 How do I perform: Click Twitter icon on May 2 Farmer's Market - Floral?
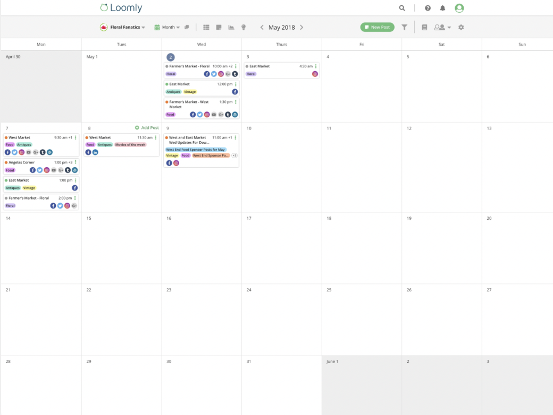click(x=214, y=74)
